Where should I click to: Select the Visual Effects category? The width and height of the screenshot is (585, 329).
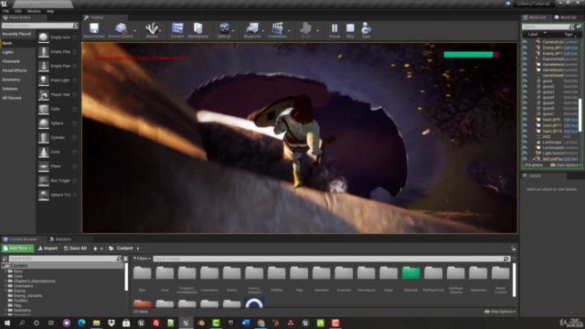pos(15,70)
